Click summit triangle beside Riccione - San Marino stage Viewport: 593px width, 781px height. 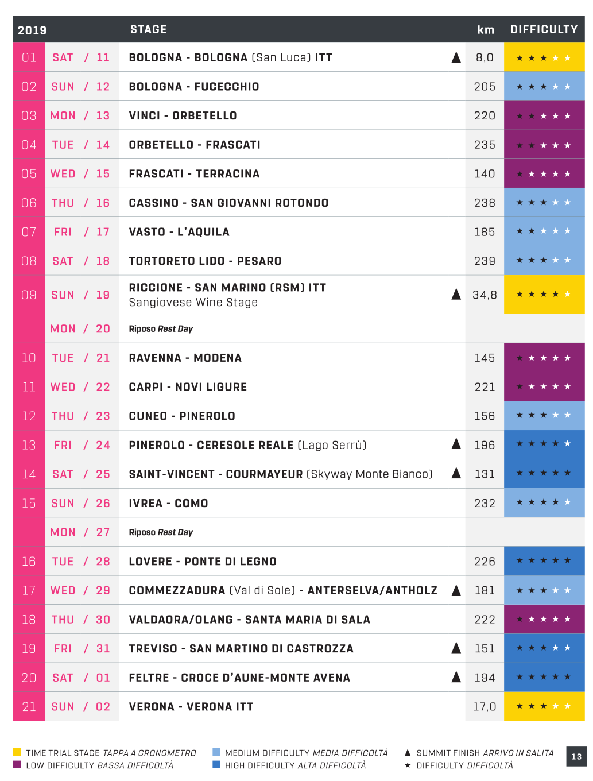(x=456, y=295)
